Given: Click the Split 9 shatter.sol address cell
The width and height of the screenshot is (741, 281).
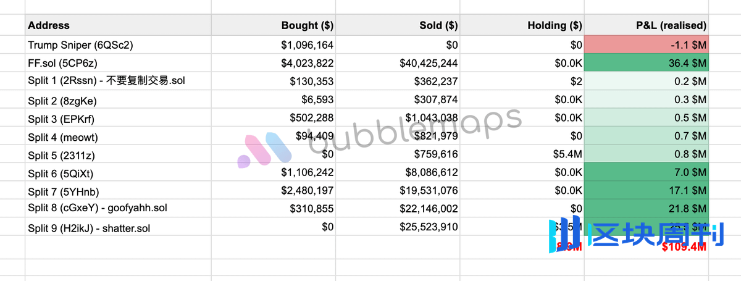Looking at the screenshot, I should 118,227.
